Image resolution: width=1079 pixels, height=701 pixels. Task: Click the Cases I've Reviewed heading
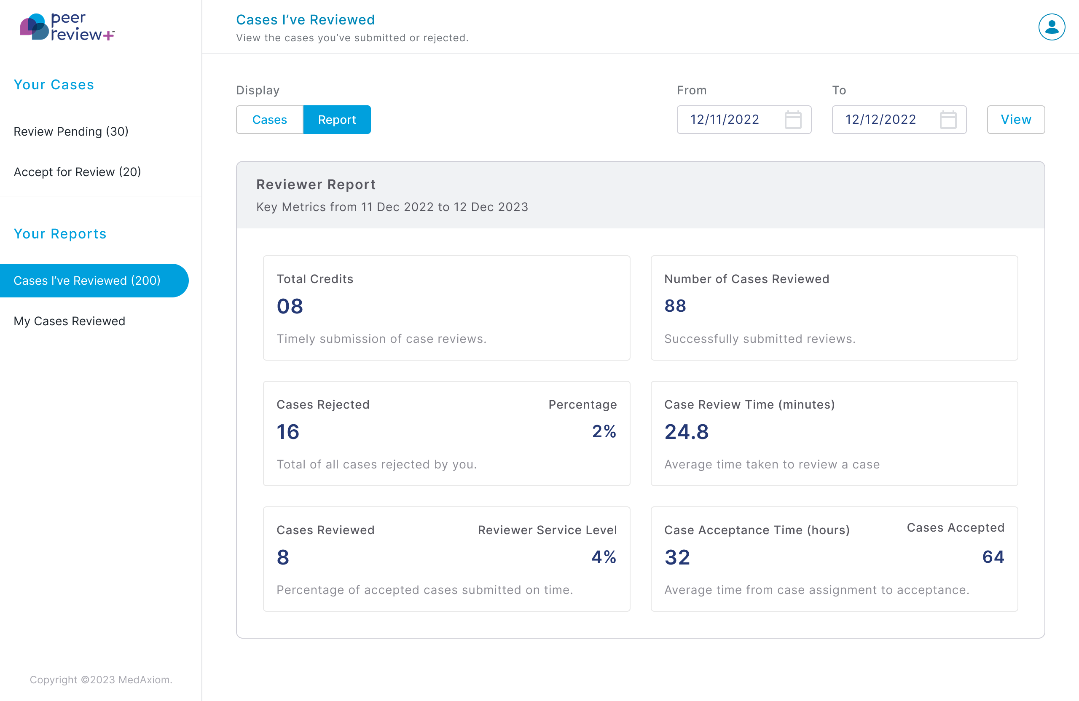(x=305, y=19)
